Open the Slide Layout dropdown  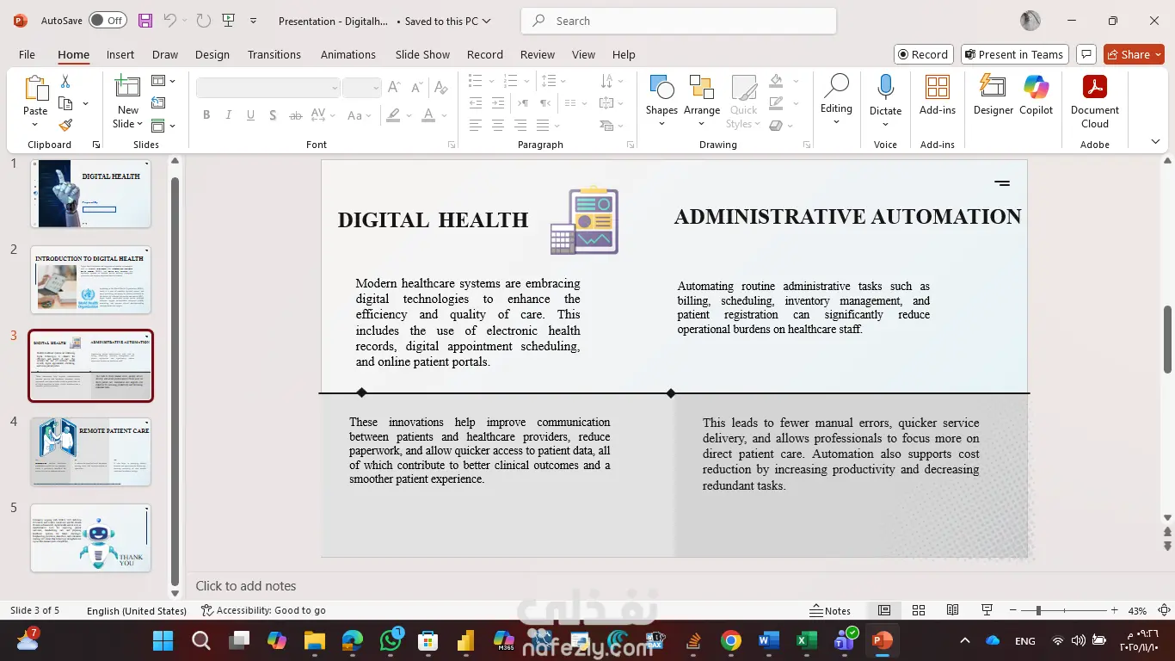pos(163,81)
